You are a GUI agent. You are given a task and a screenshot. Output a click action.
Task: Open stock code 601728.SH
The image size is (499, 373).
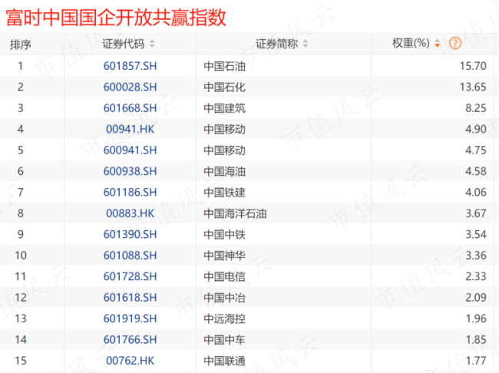point(131,276)
